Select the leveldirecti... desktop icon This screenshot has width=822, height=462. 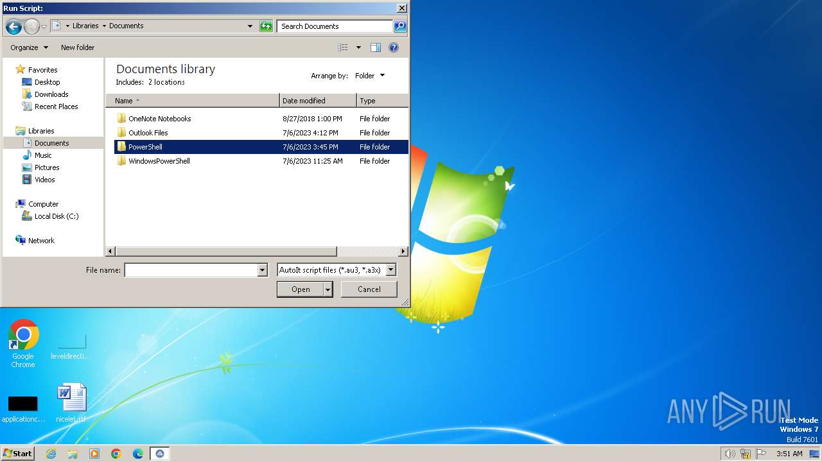click(71, 346)
